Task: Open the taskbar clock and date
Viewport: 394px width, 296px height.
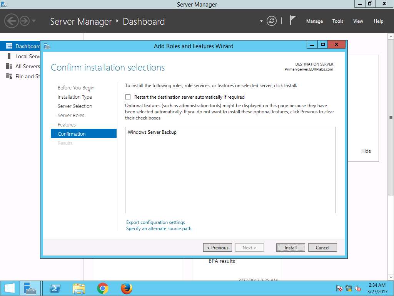Action: click(x=377, y=288)
